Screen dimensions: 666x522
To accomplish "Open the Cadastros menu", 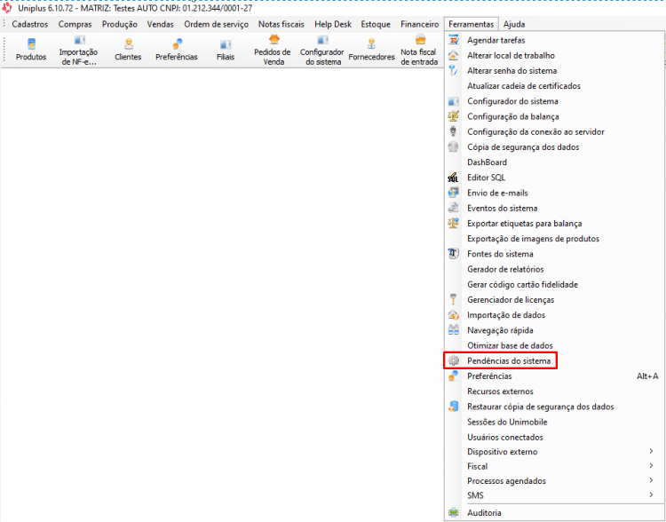I will click(x=29, y=24).
